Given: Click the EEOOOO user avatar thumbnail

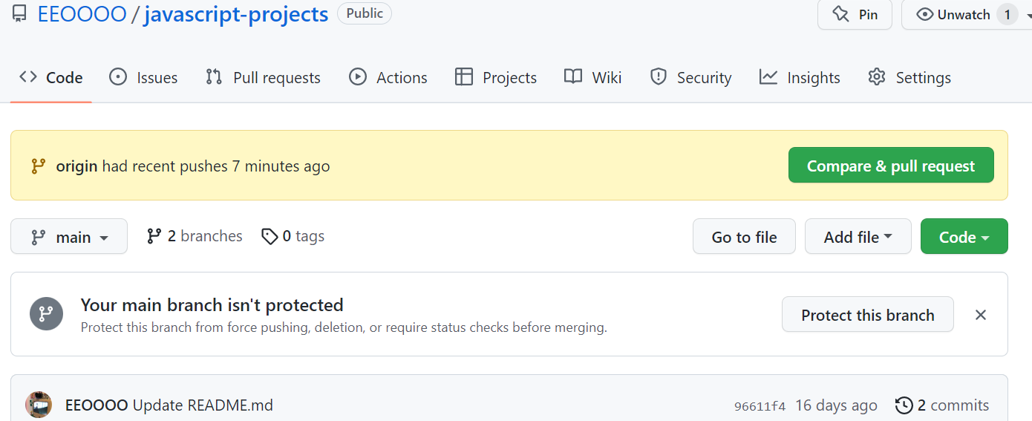Looking at the screenshot, I should pyautogui.click(x=39, y=405).
